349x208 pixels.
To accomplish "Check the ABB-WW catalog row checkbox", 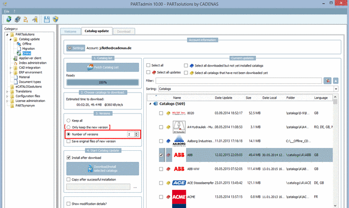I will (161, 169).
